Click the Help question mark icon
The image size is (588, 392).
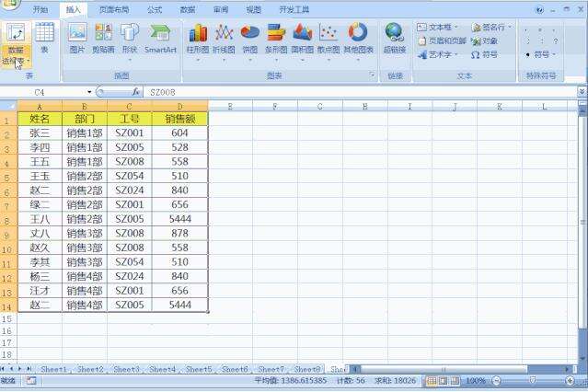(539, 10)
